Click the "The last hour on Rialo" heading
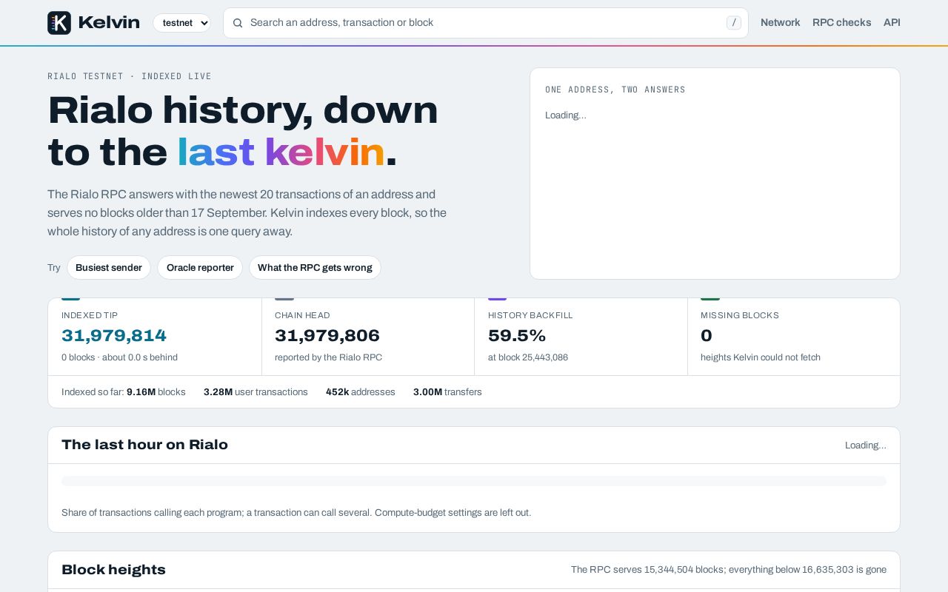Screen dimensions: 948x592 tap(144, 445)
